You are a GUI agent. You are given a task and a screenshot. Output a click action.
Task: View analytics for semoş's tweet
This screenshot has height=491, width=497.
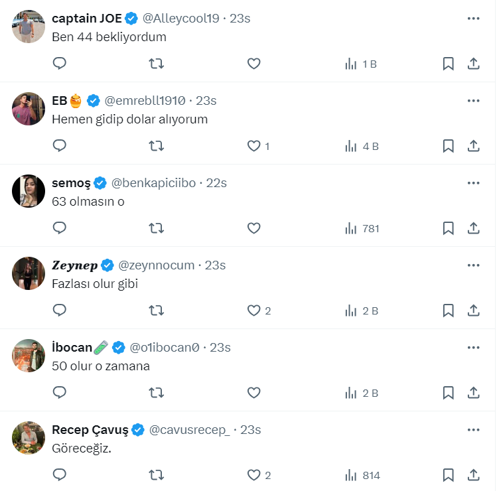pos(362,228)
